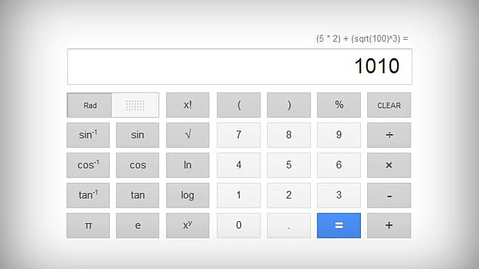This screenshot has height=269, width=479.
Task: Insert an opening parenthesis
Action: click(239, 105)
